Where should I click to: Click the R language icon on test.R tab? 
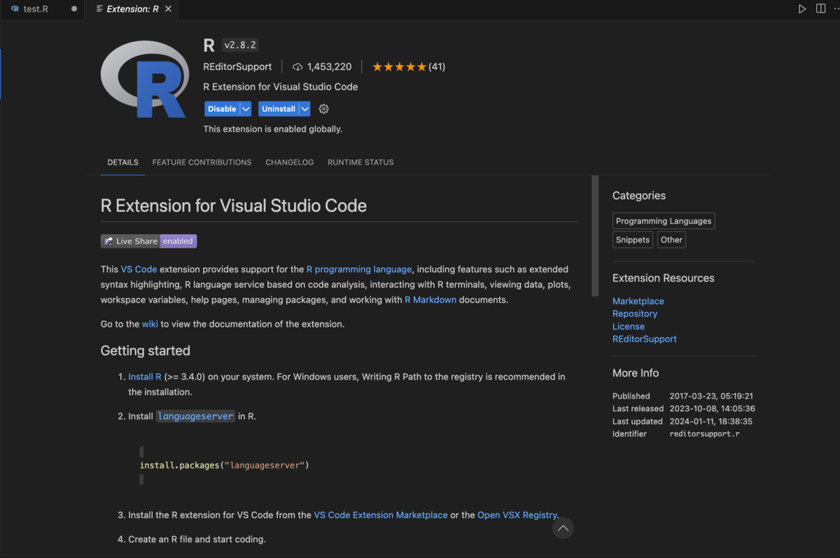coord(15,9)
